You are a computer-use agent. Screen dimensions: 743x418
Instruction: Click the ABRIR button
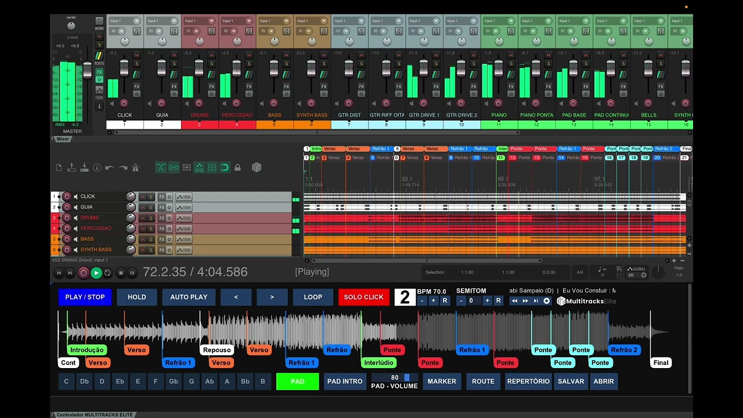point(604,381)
